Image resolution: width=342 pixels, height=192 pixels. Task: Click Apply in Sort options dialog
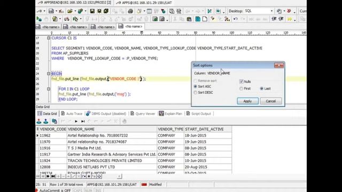click(247, 101)
